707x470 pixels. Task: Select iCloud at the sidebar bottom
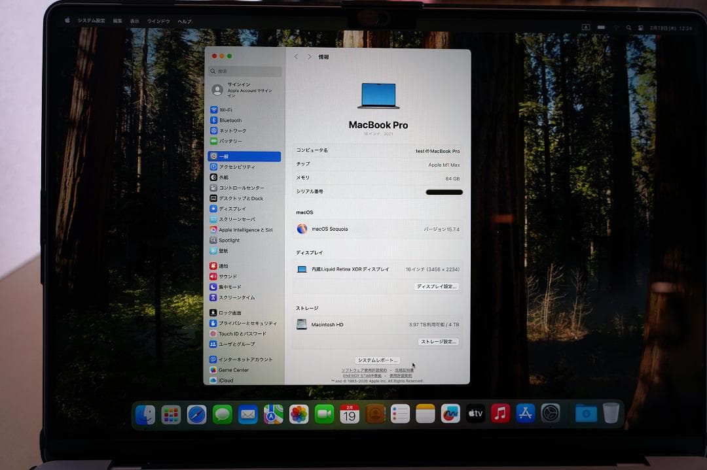(227, 380)
